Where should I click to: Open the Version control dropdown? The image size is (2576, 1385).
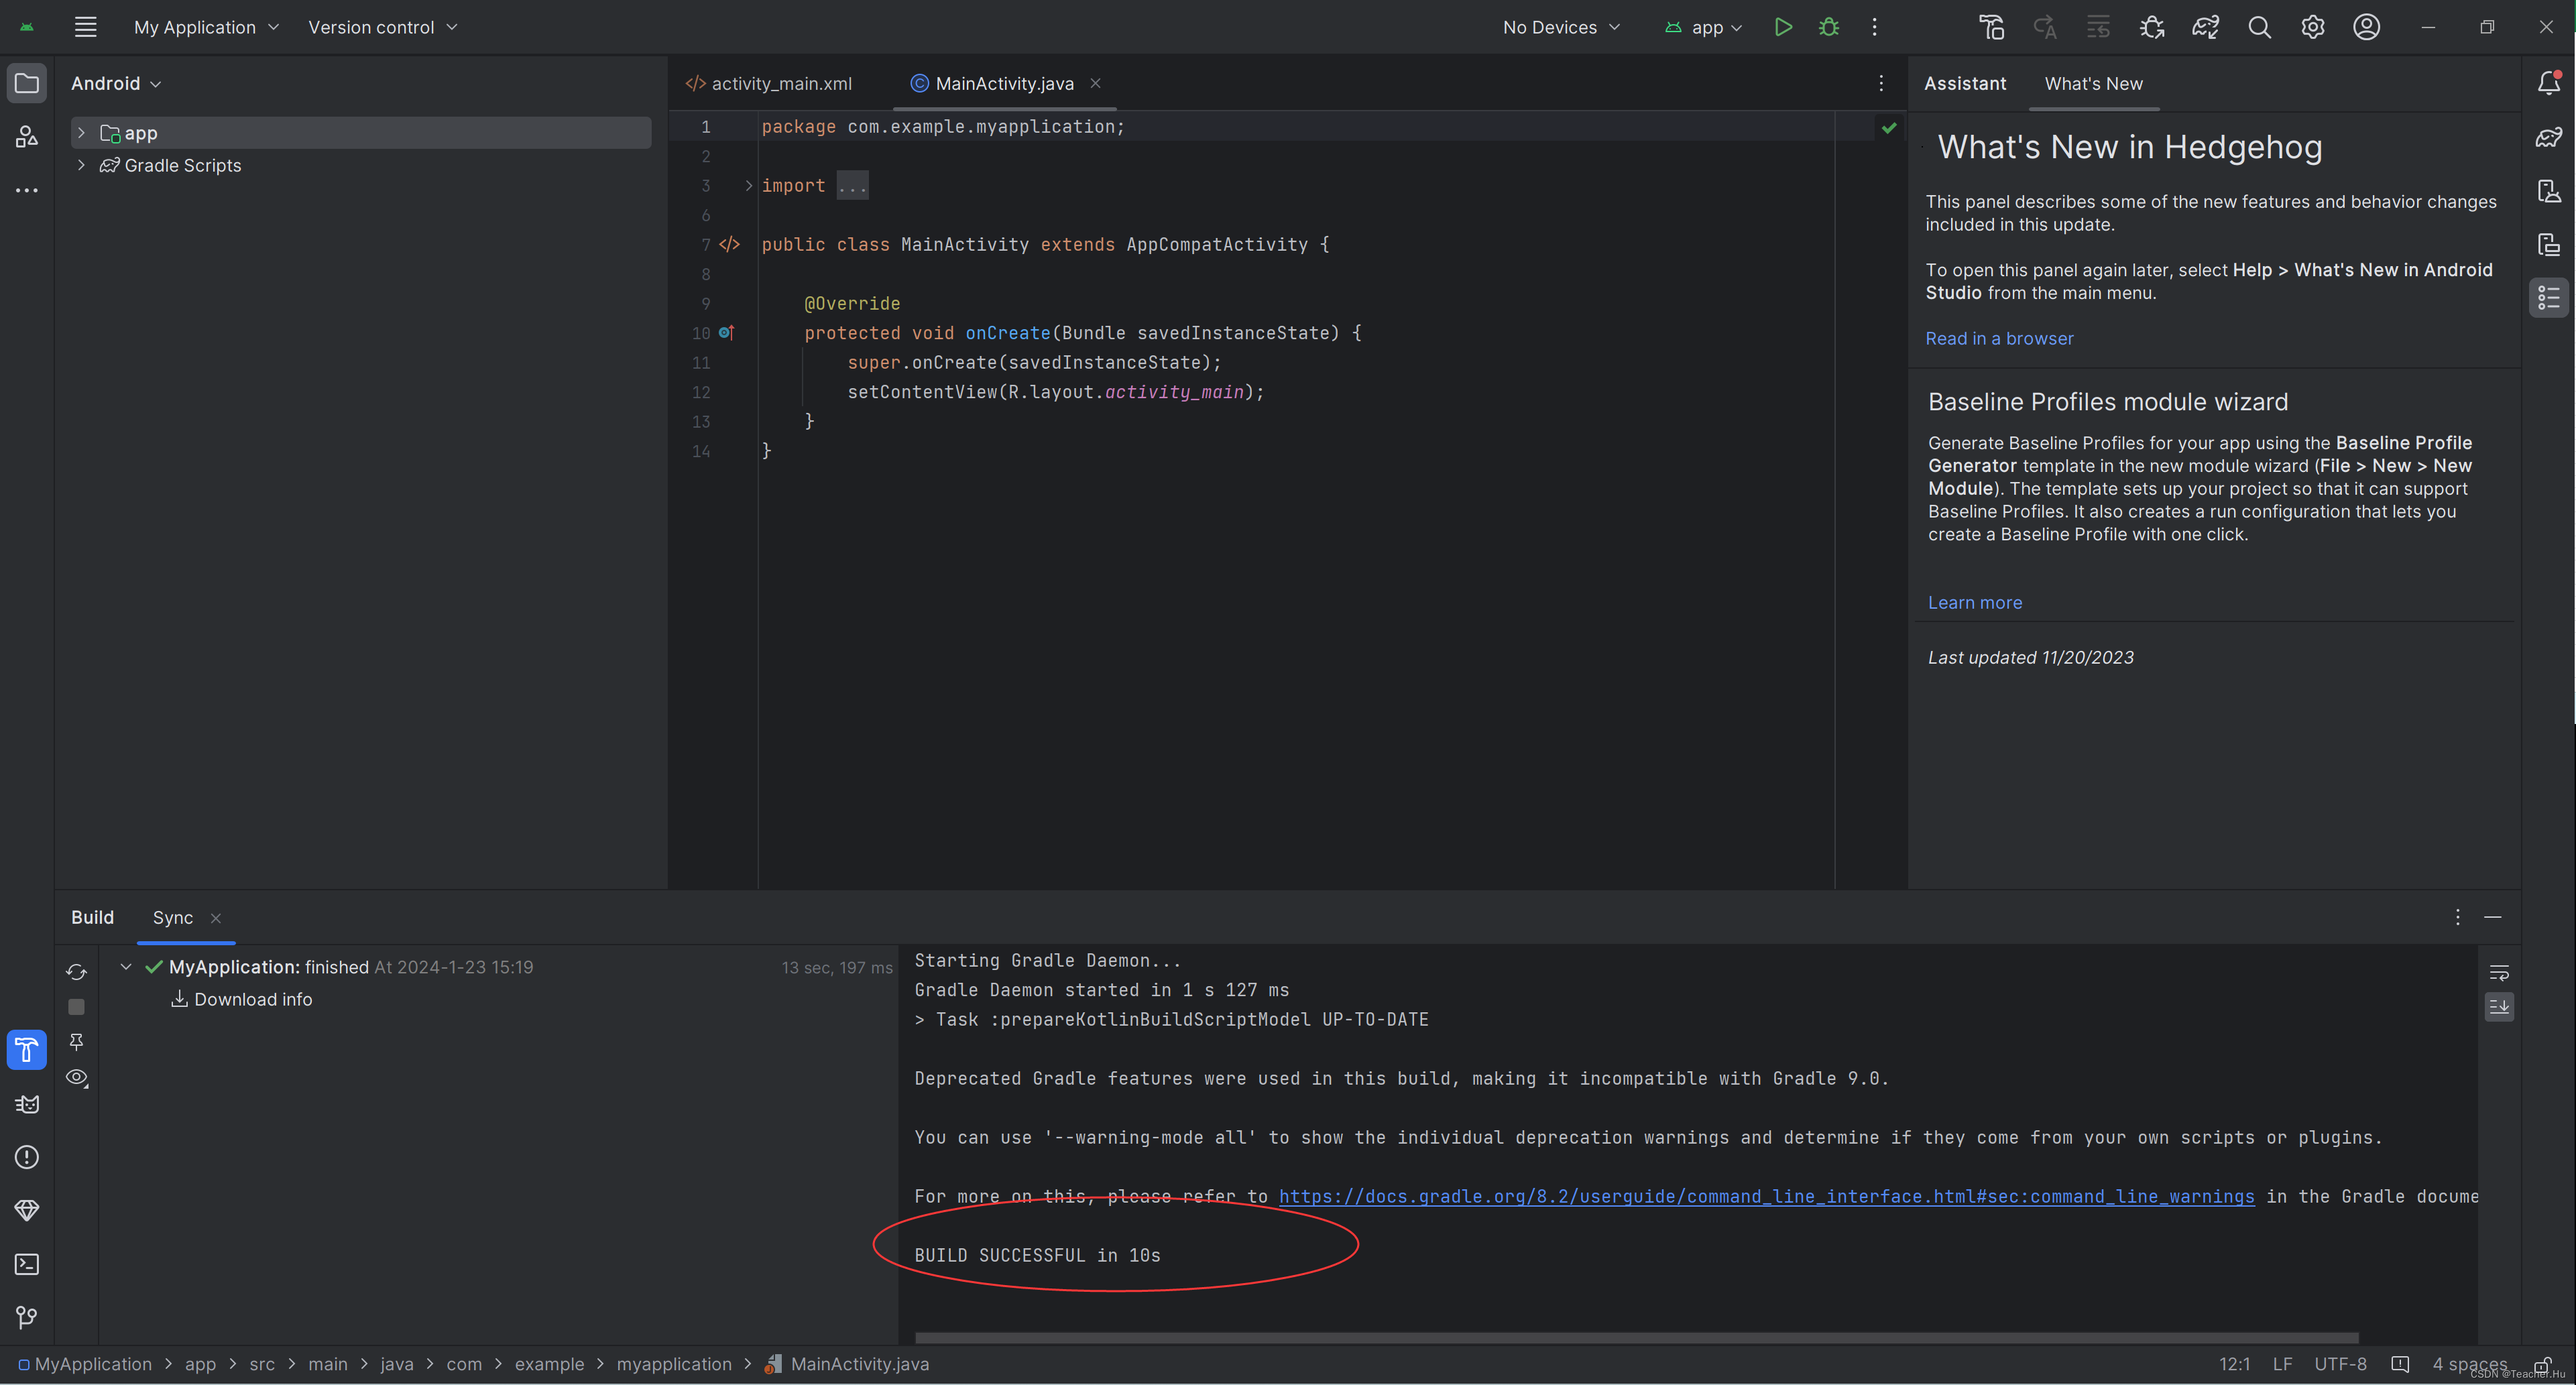(382, 27)
